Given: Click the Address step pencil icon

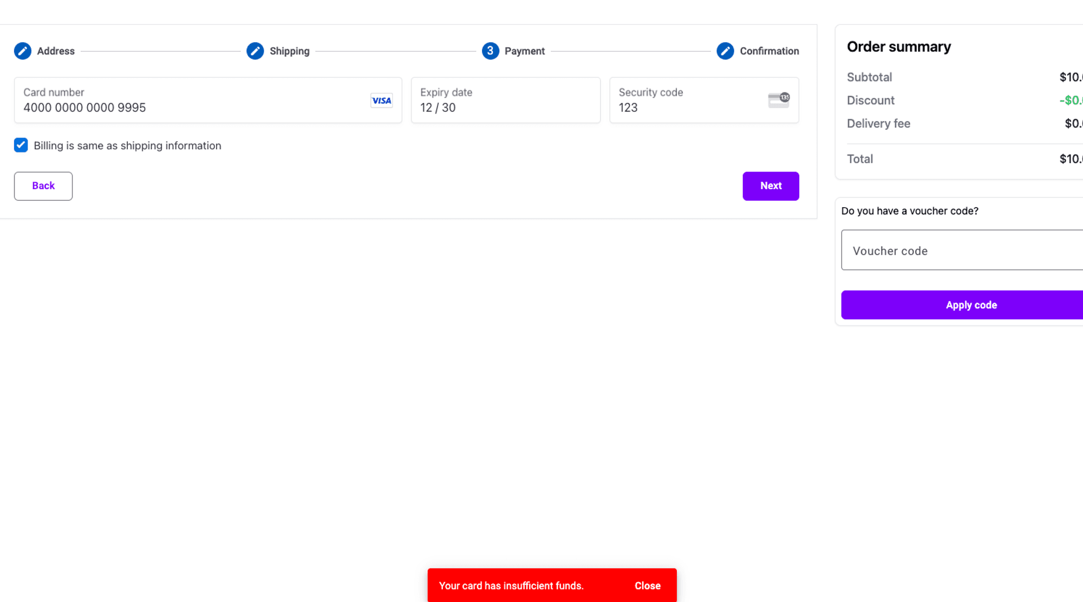Looking at the screenshot, I should click(23, 51).
